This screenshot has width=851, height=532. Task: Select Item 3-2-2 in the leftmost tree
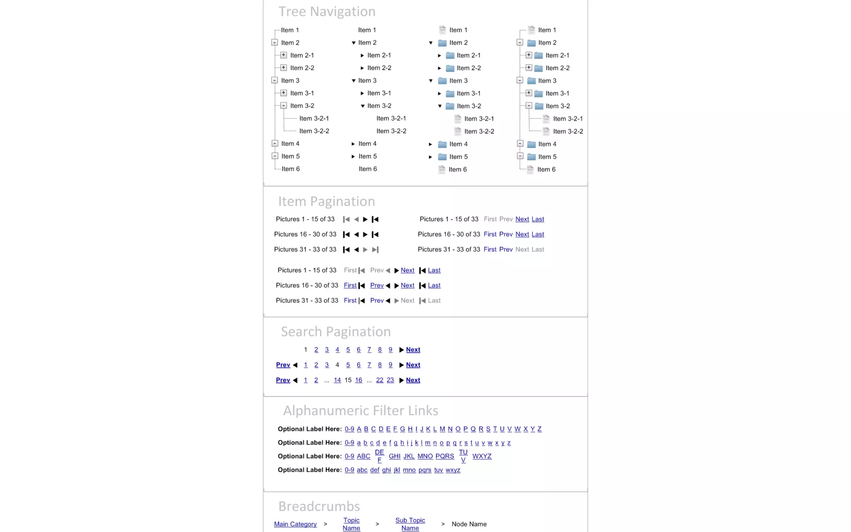314,131
